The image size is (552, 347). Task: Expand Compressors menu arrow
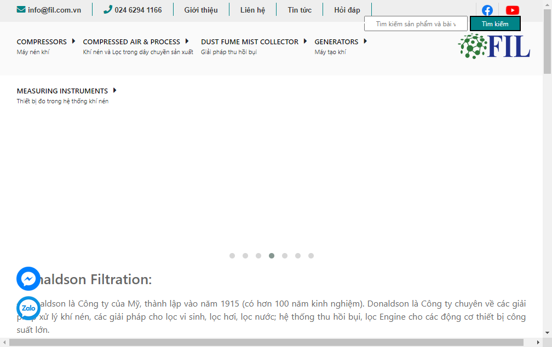coord(73,41)
